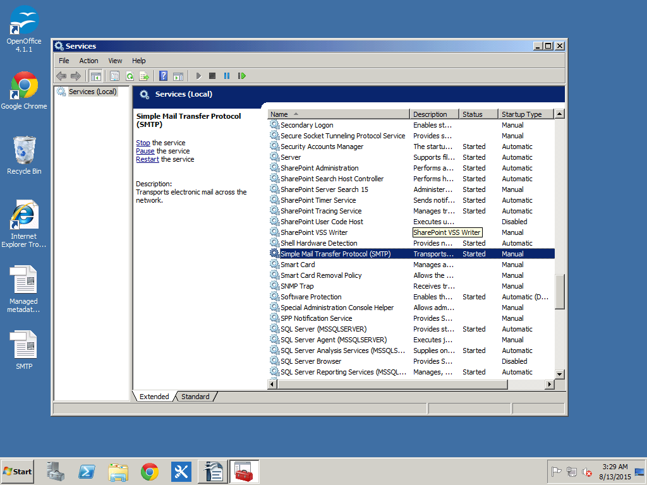Click the Stop the service link

[x=143, y=143]
